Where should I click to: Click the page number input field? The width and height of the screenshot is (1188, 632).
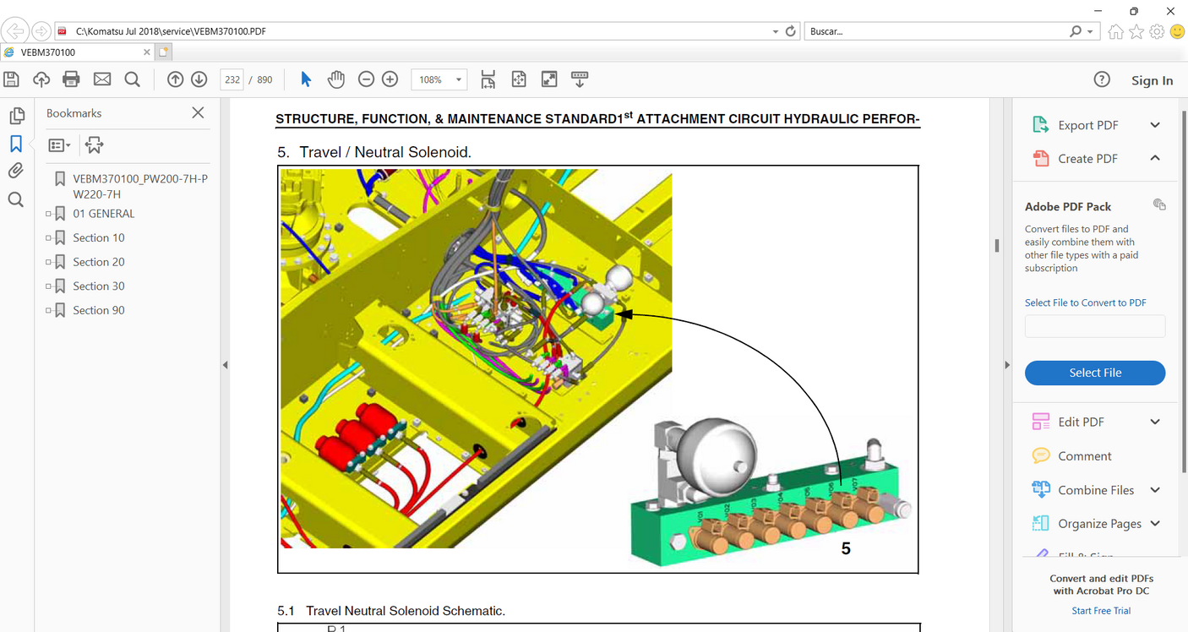[x=232, y=79]
